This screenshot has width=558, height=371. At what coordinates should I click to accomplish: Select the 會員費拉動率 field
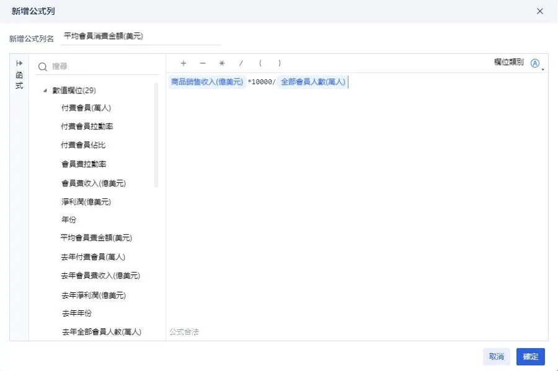(84, 164)
